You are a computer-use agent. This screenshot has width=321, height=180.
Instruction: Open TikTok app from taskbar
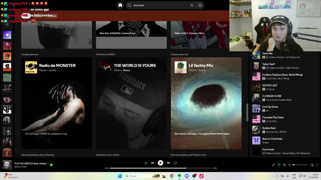pos(201,176)
